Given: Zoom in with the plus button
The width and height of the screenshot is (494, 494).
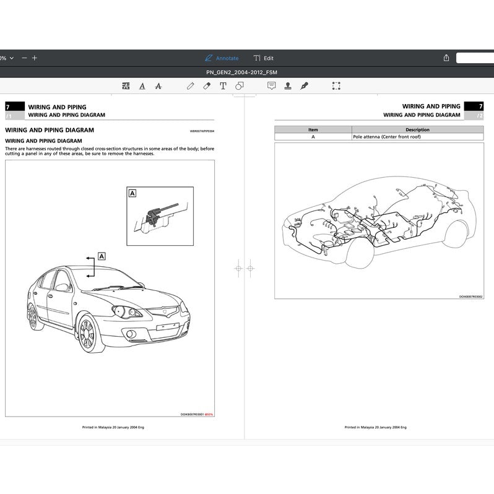Looking at the screenshot, I should pyautogui.click(x=35, y=58).
